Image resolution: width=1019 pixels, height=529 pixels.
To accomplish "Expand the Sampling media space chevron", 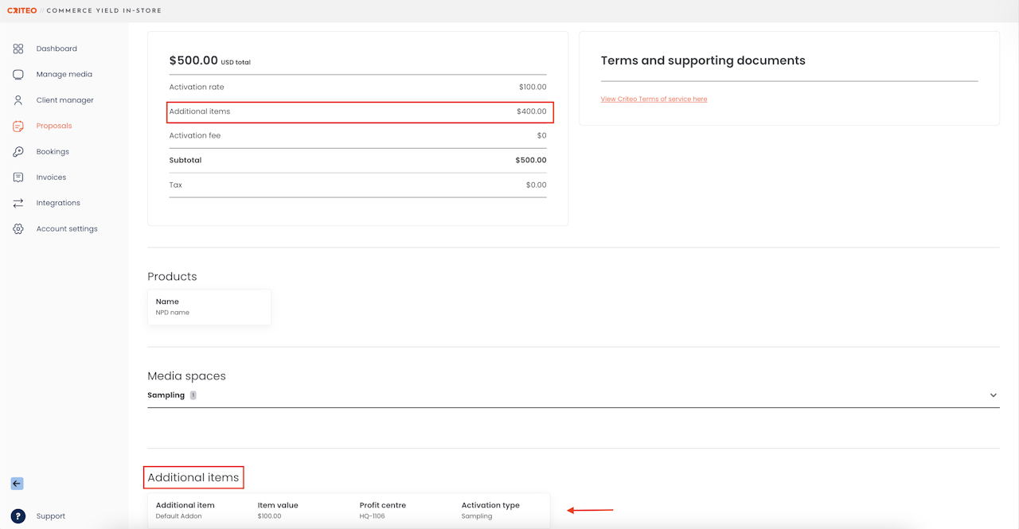I will (993, 395).
